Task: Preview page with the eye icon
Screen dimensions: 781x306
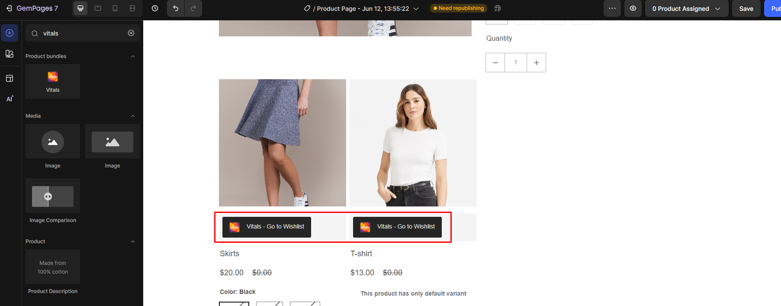Action: tap(633, 9)
